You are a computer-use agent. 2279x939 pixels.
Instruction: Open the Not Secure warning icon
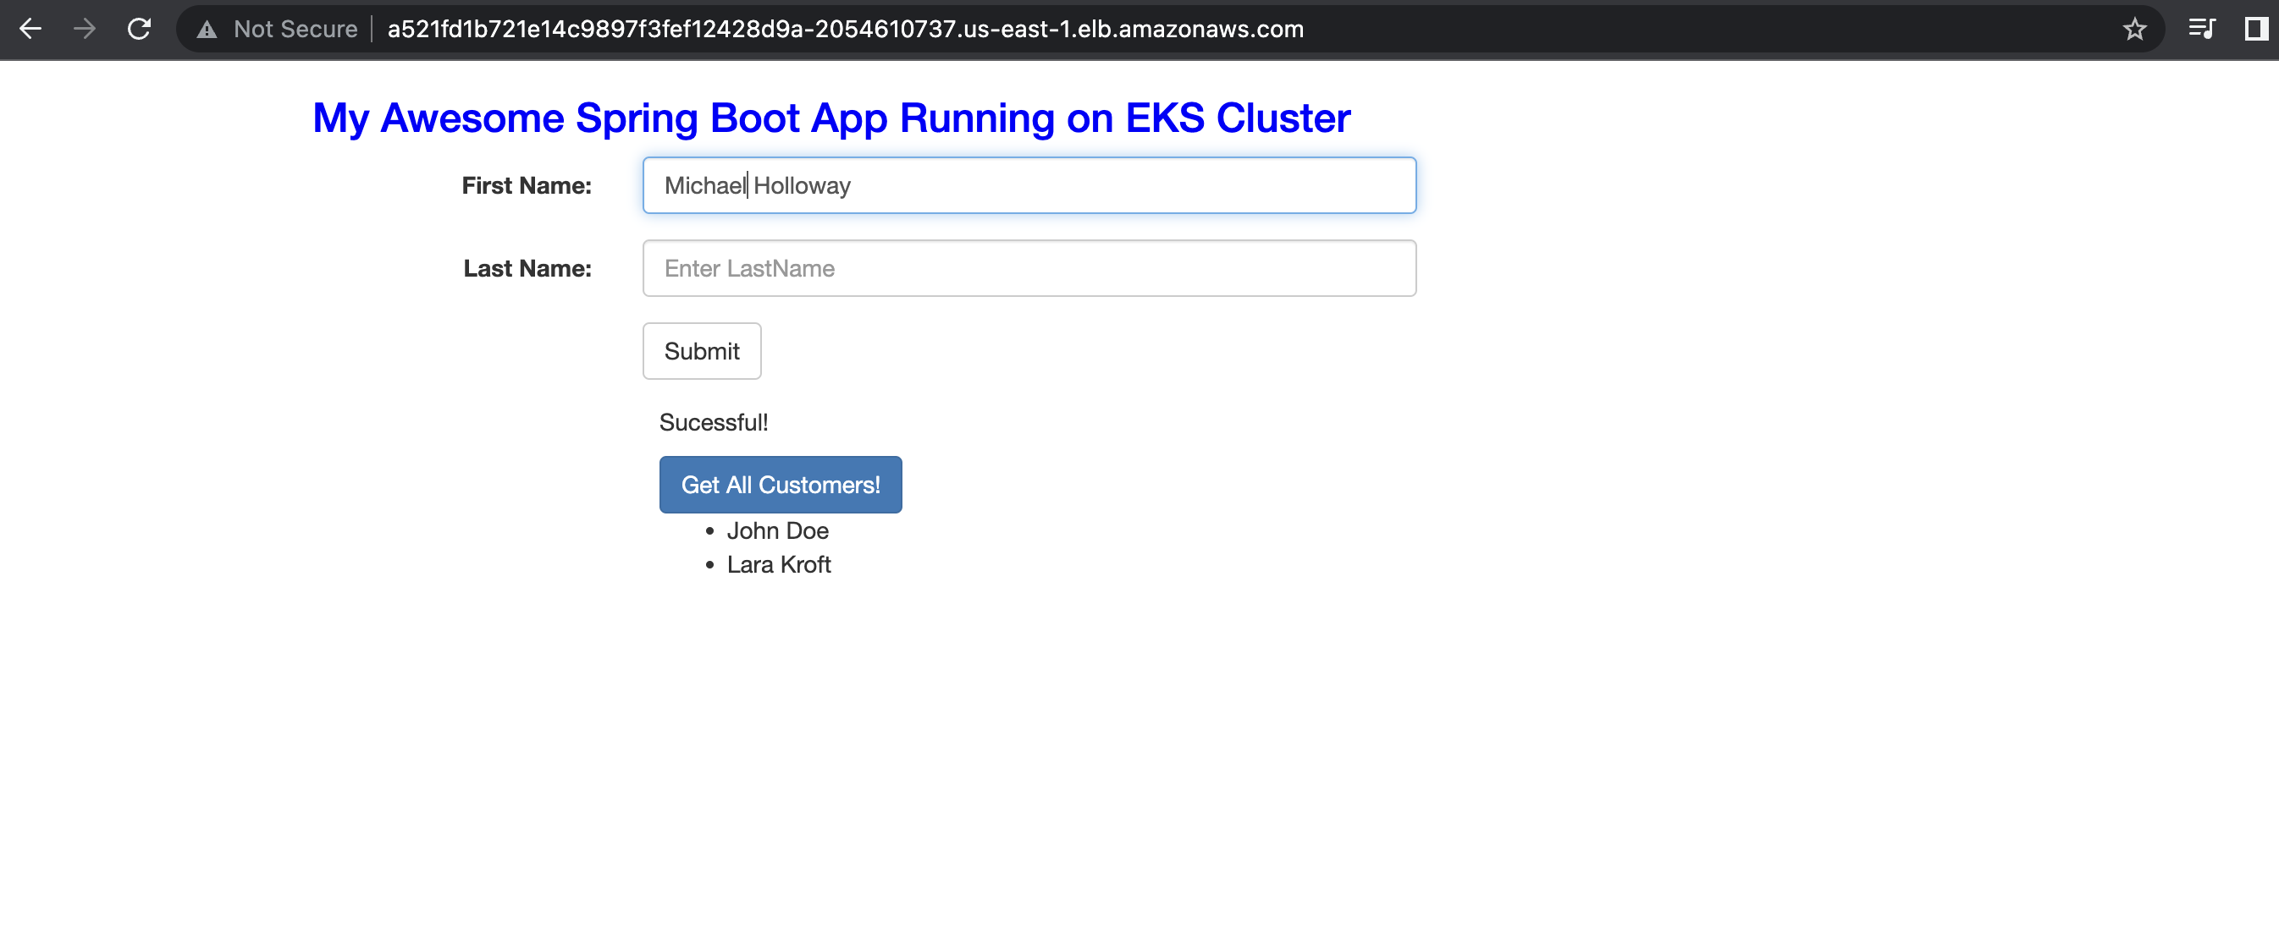(207, 29)
